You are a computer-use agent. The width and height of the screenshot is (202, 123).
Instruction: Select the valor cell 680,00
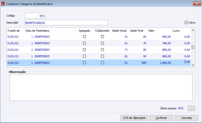click(x=166, y=37)
